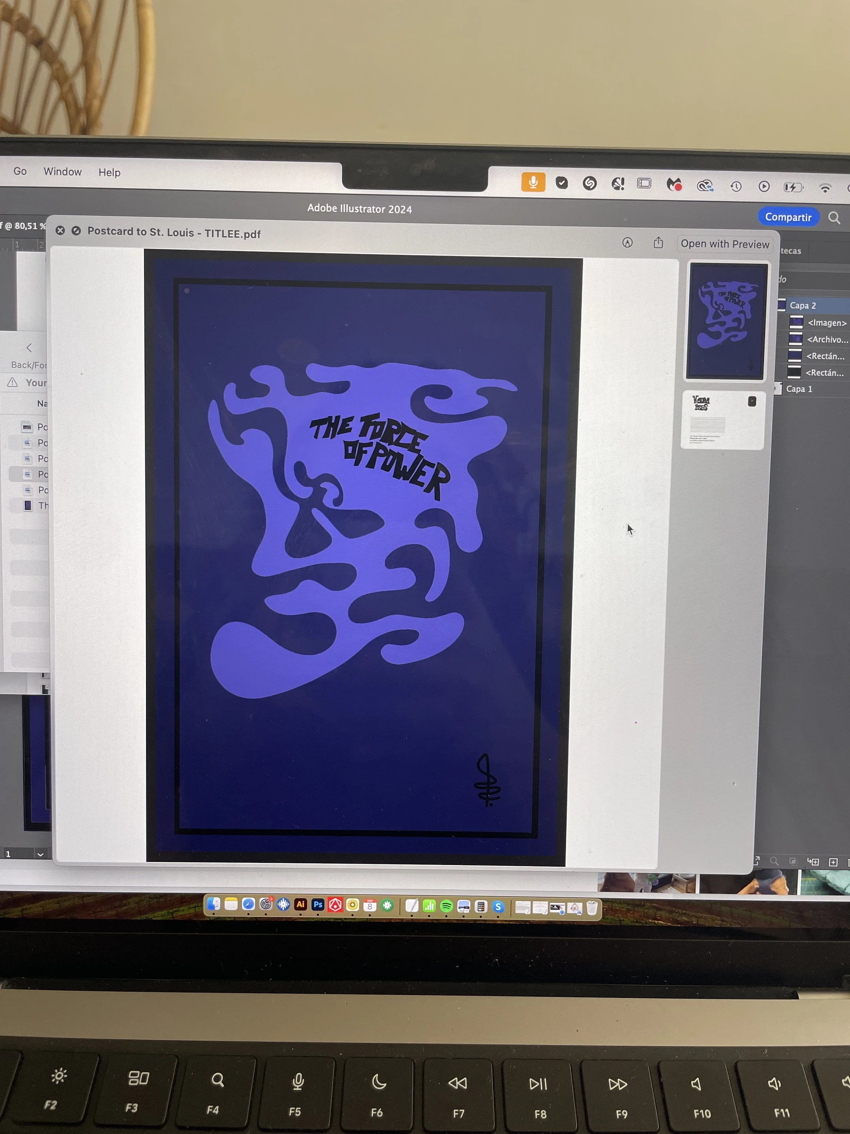The height and width of the screenshot is (1134, 850).
Task: Click the Time Machine menu bar icon
Action: point(736,186)
